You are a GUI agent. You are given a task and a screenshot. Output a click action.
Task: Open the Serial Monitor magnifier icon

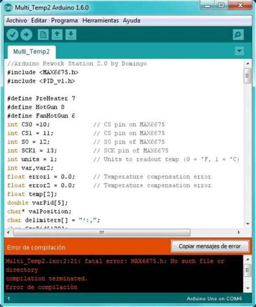238,35
